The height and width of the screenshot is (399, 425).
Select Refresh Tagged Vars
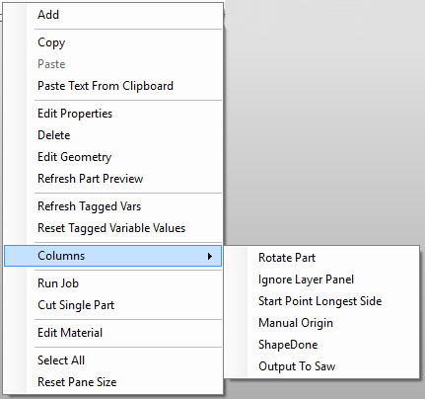coord(112,206)
